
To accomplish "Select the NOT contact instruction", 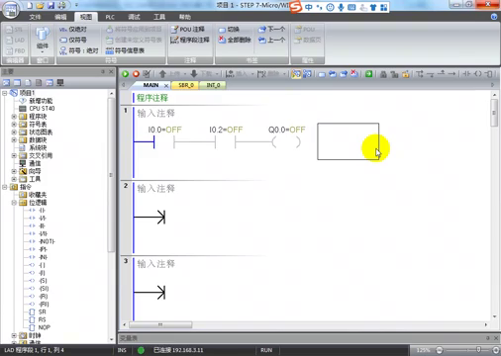I will point(47,241).
